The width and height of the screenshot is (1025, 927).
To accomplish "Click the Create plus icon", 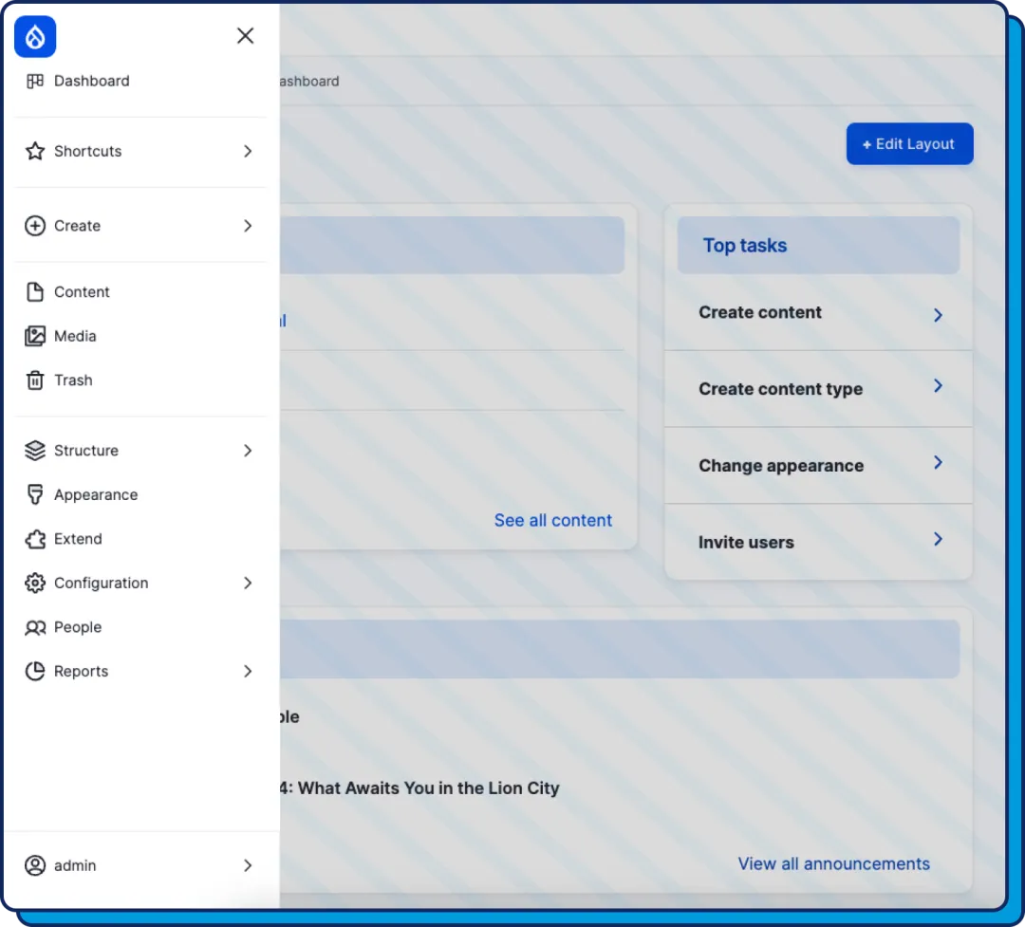I will click(35, 226).
